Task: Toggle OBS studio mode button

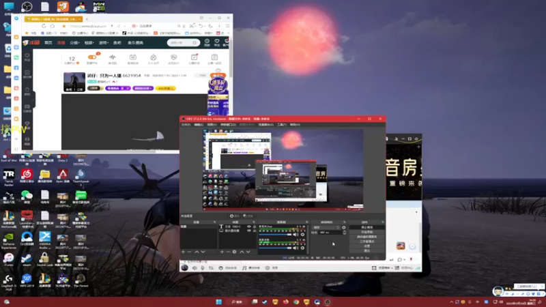Action: coord(367,242)
